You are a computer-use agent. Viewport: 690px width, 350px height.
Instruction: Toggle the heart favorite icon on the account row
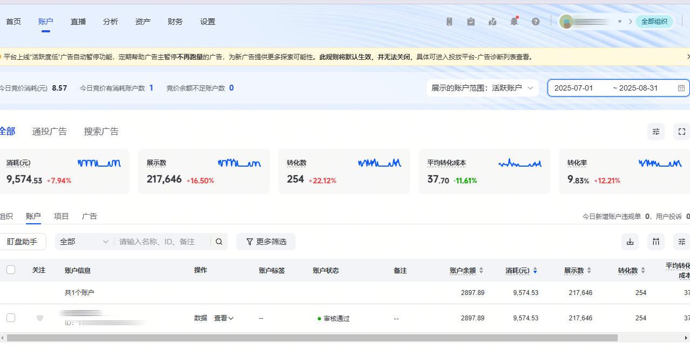click(x=39, y=318)
